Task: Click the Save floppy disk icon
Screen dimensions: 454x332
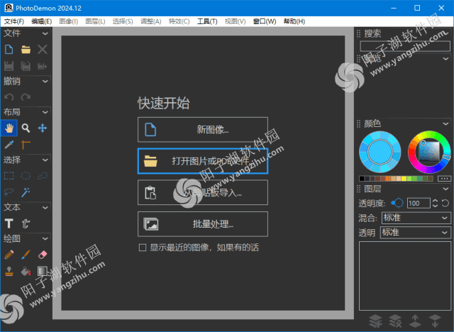Action: 9,66
